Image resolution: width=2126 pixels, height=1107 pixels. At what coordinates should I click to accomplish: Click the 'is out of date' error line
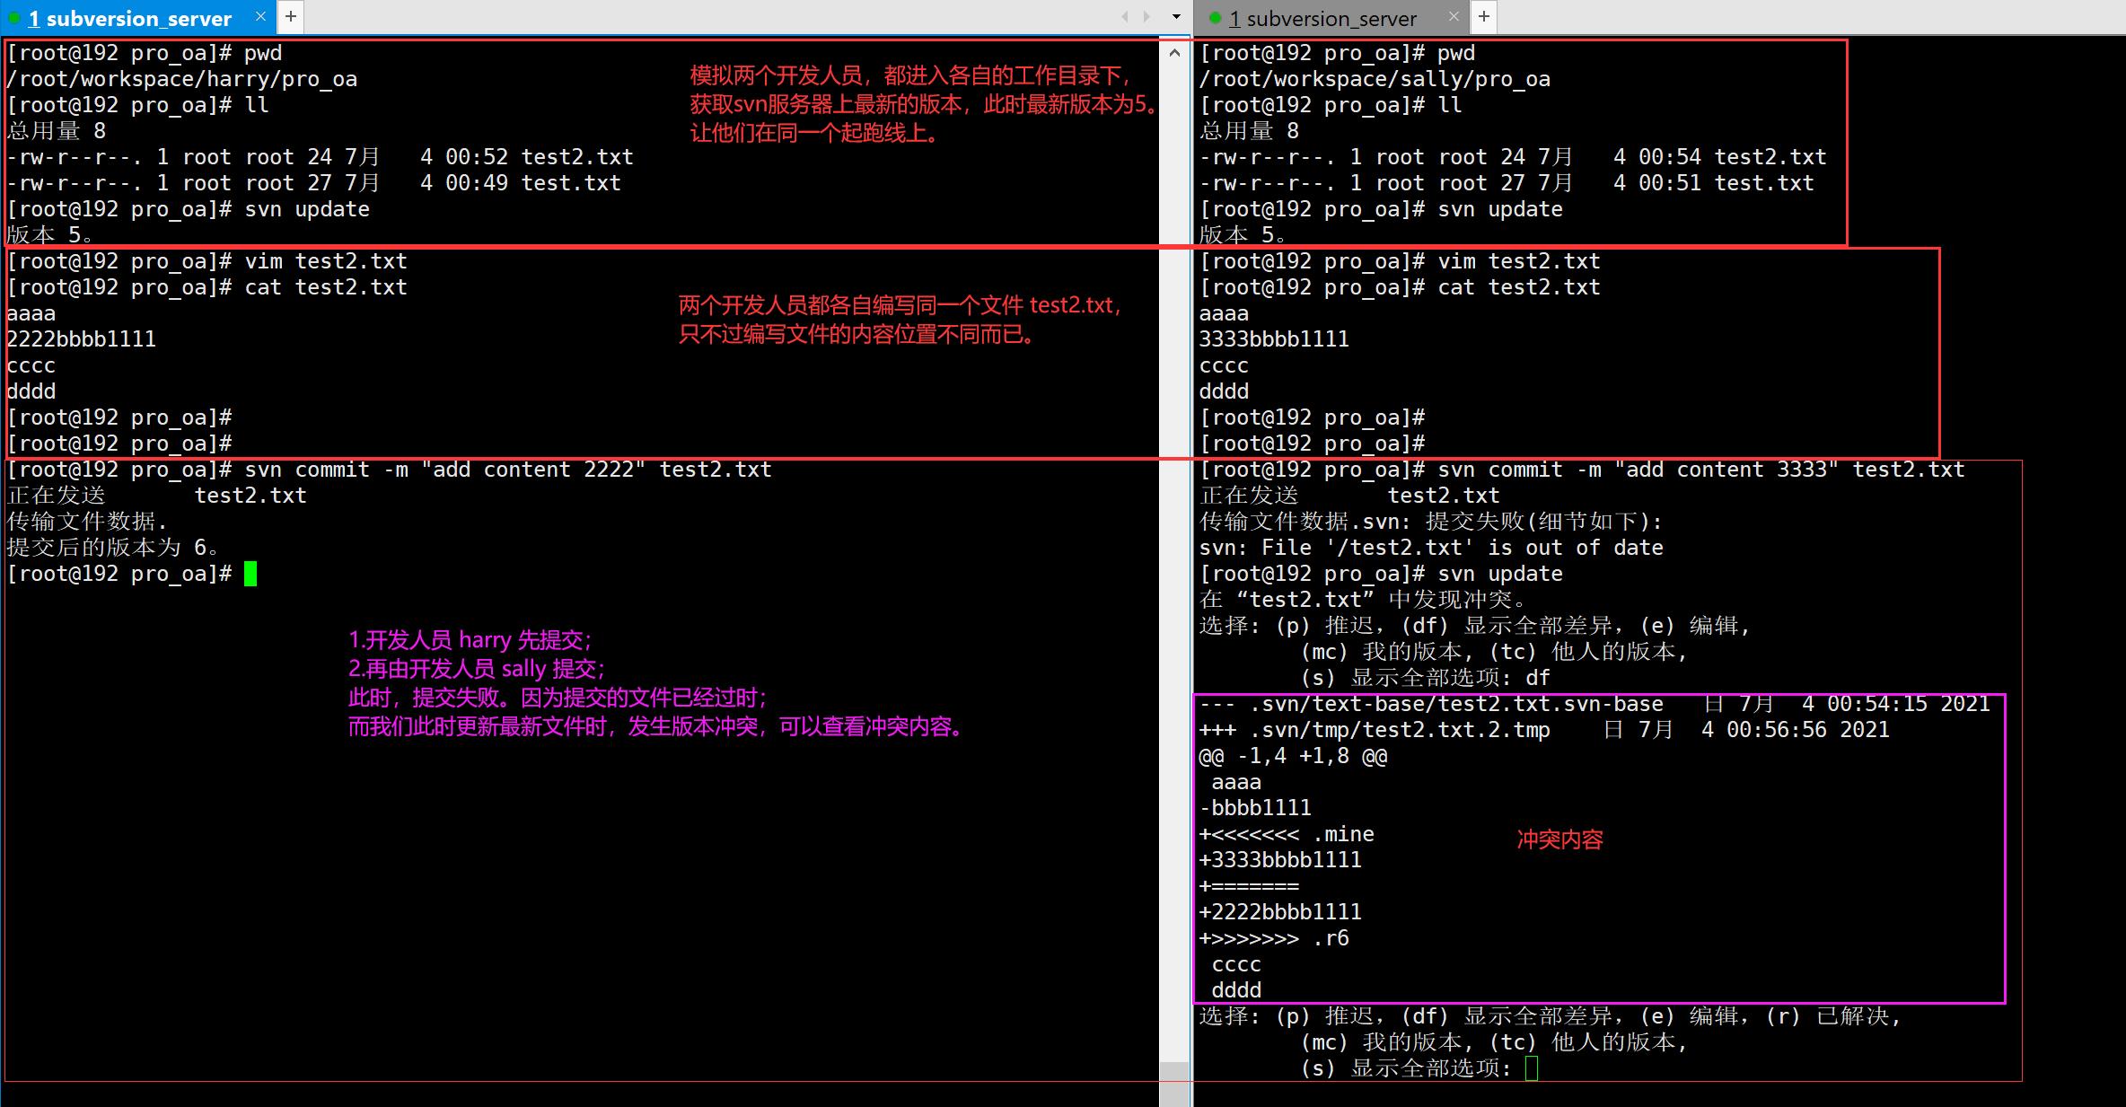pos(1431,548)
